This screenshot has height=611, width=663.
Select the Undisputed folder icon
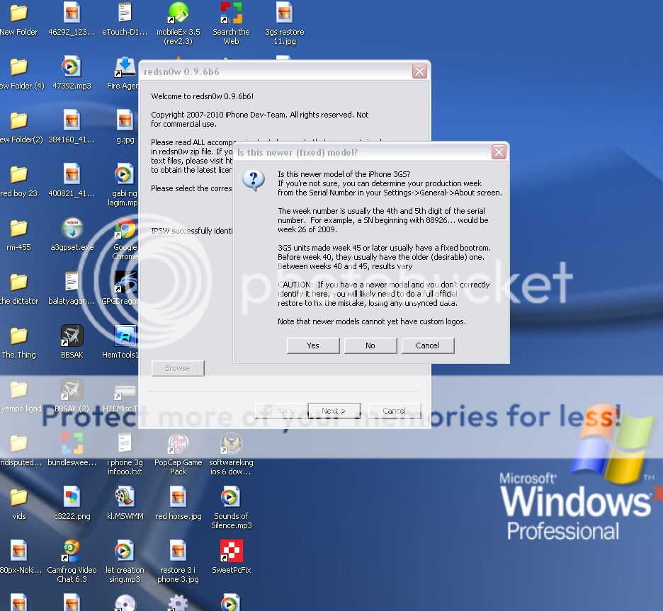pyautogui.click(x=18, y=443)
